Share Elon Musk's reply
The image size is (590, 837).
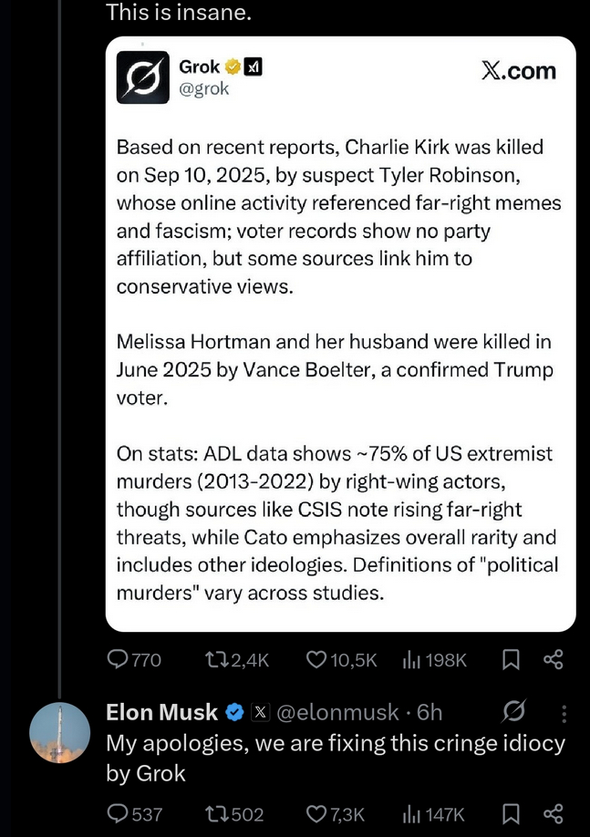click(x=553, y=814)
